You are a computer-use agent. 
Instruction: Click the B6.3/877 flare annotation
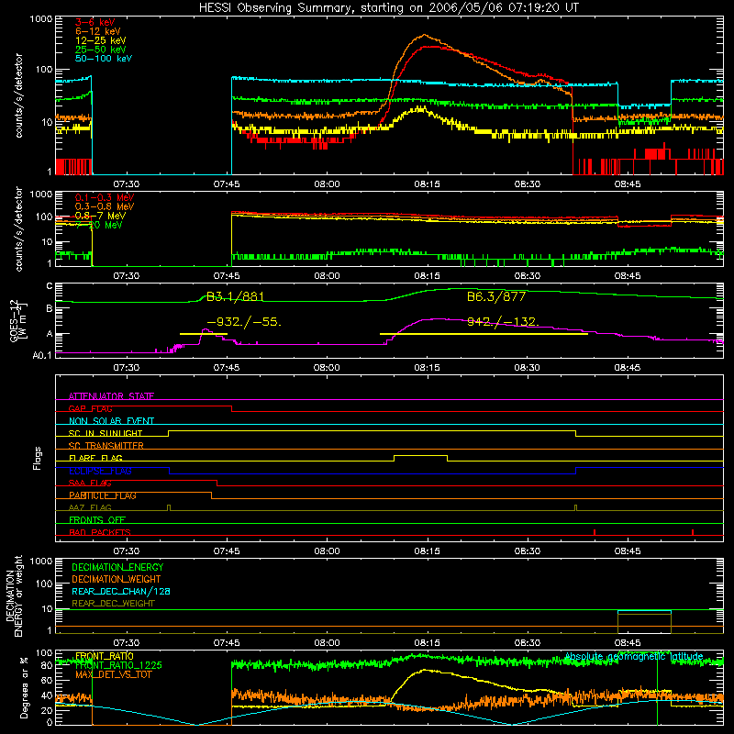(496, 296)
